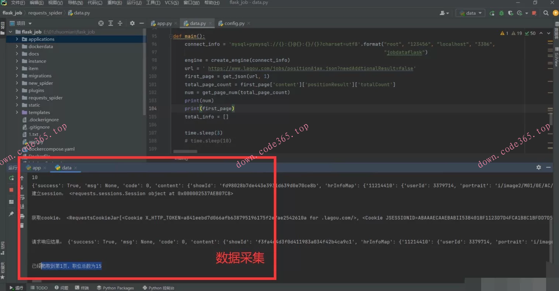
Task: Expand the requests_spider folder in project tree
Action: (17, 98)
